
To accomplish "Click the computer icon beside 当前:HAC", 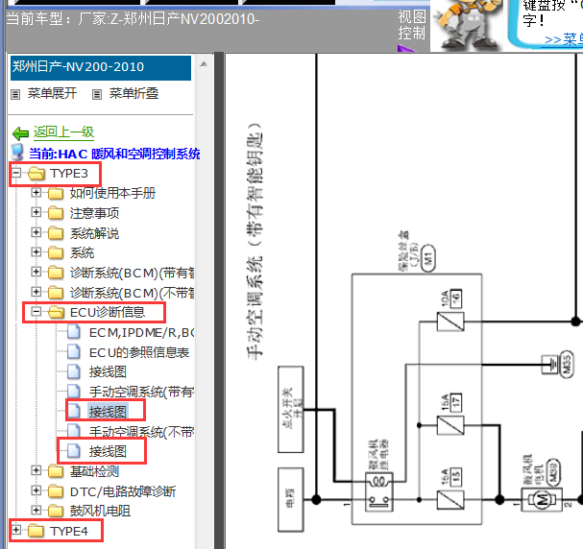I will coord(17,153).
